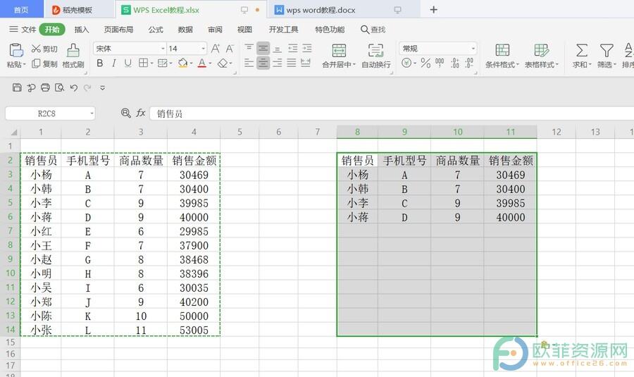Image resolution: width=634 pixels, height=377 pixels.
Task: Click the formula bar input field
Action: tap(392, 113)
